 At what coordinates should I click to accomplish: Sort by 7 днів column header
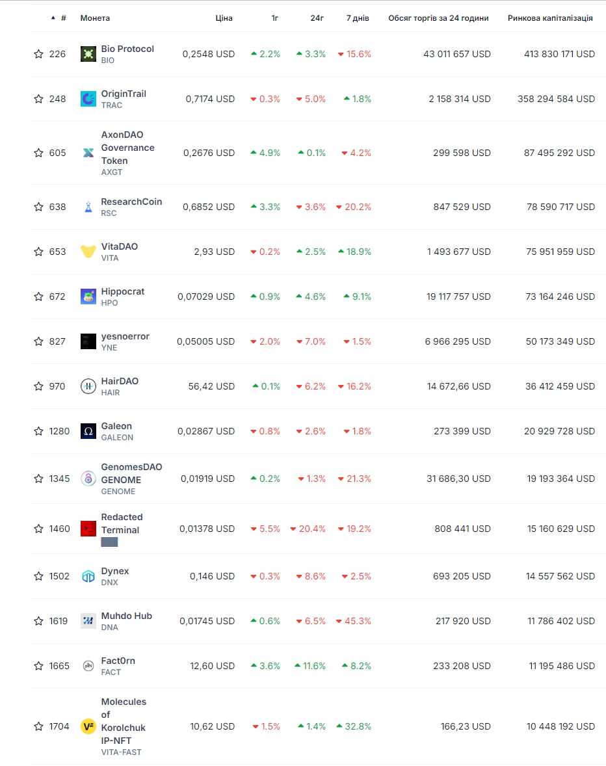point(358,18)
